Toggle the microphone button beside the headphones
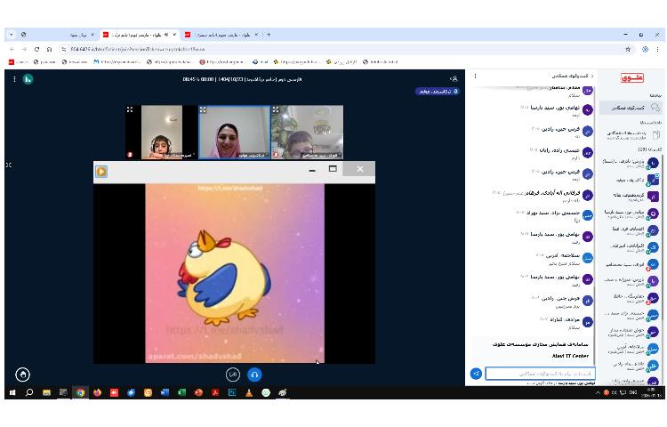Image resolution: width=667 pixels, height=427 pixels. (x=233, y=375)
